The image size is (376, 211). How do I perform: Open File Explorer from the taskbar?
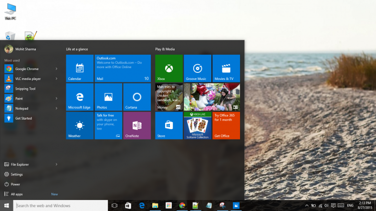(155, 205)
